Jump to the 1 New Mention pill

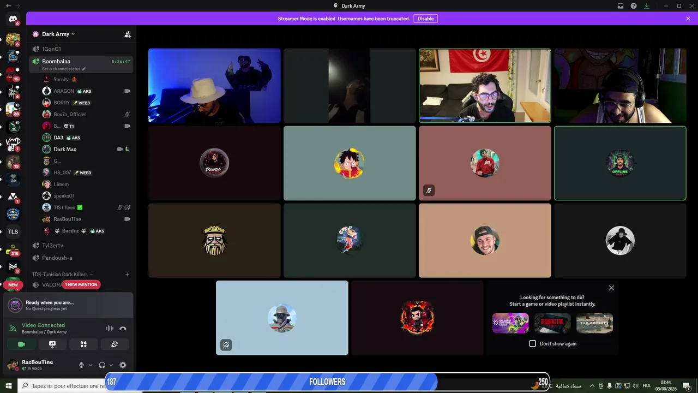81,284
